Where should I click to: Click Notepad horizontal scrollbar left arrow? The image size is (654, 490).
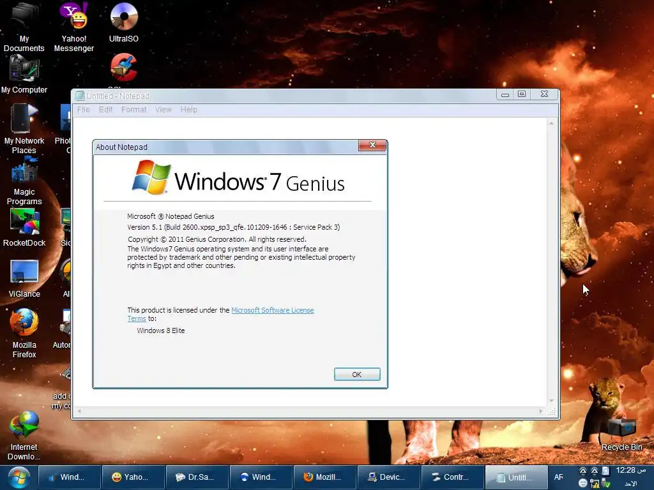[79, 412]
